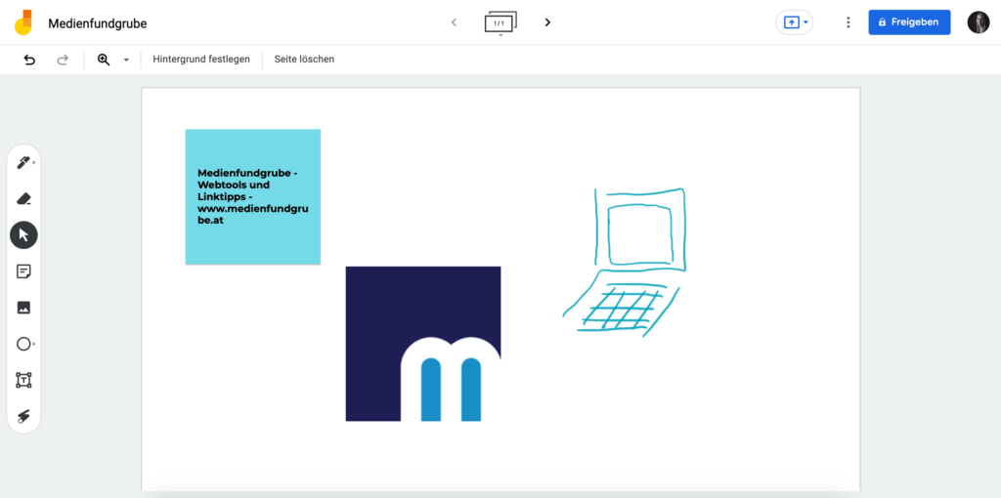Click Hintergrund festlegen
Viewport: 1001px width, 498px height.
click(201, 60)
